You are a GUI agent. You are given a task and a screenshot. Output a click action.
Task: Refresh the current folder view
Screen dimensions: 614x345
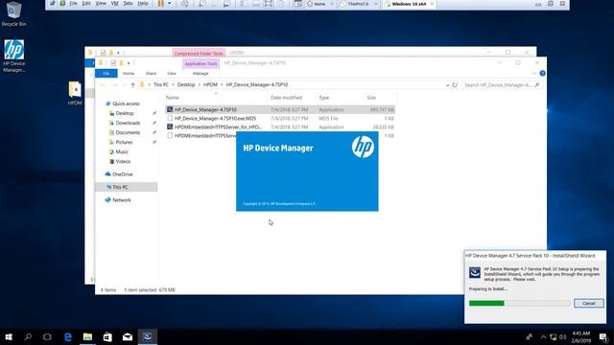tap(454, 85)
